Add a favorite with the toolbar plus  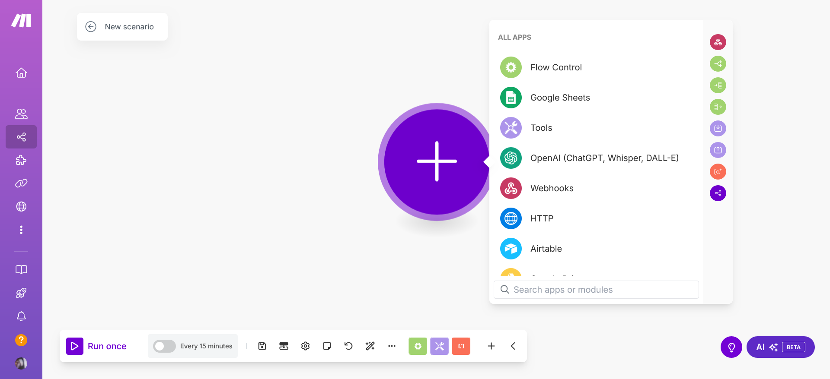pos(492,346)
